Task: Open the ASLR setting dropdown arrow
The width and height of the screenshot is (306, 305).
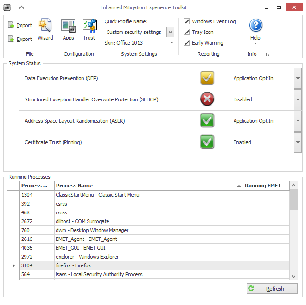Action: (x=298, y=121)
